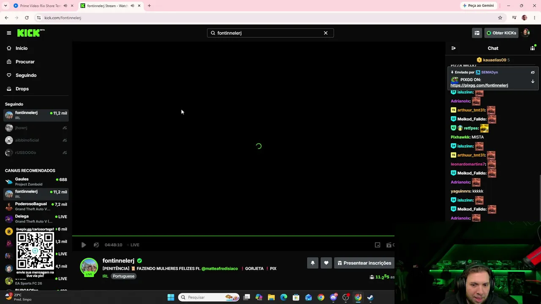Screen dimensions: 541x304
Task: Hide the pinned chat message
Action: tap(533, 72)
